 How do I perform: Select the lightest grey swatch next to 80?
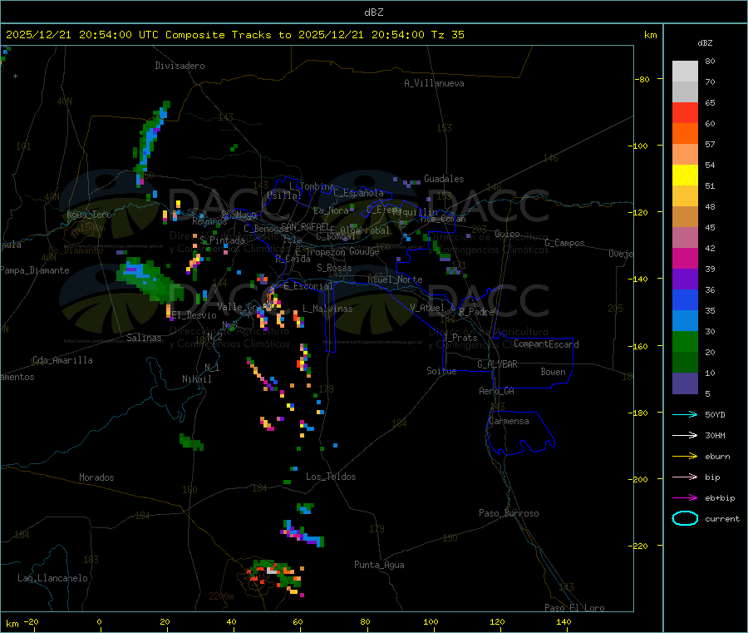click(x=685, y=72)
